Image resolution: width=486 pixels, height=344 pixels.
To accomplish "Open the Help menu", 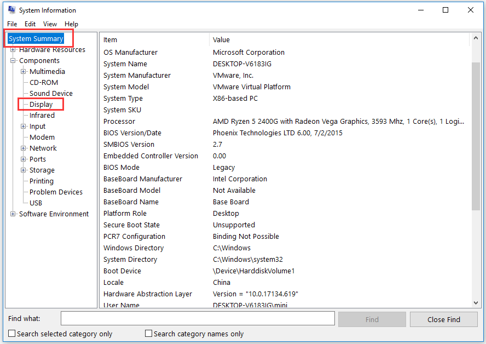I will pos(71,24).
